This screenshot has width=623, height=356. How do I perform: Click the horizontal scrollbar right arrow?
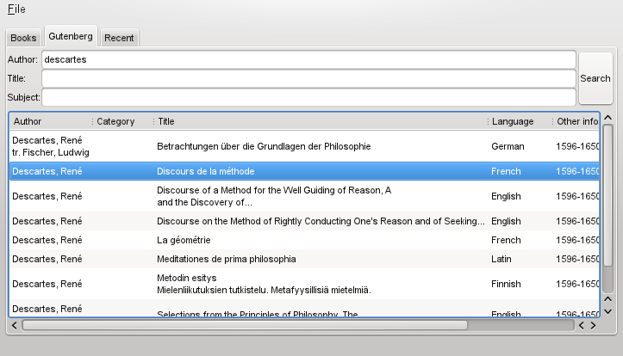(x=593, y=326)
